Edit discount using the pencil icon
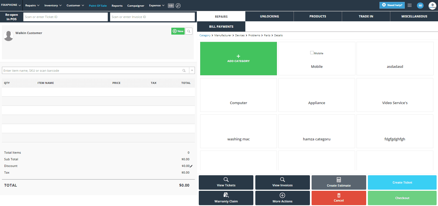 click(191, 166)
